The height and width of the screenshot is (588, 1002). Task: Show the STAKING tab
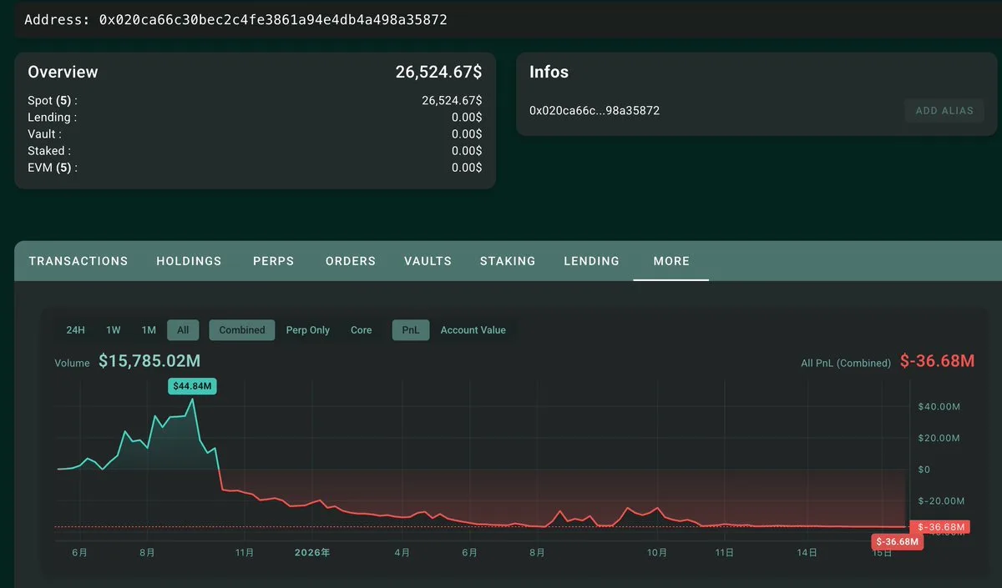tap(508, 261)
